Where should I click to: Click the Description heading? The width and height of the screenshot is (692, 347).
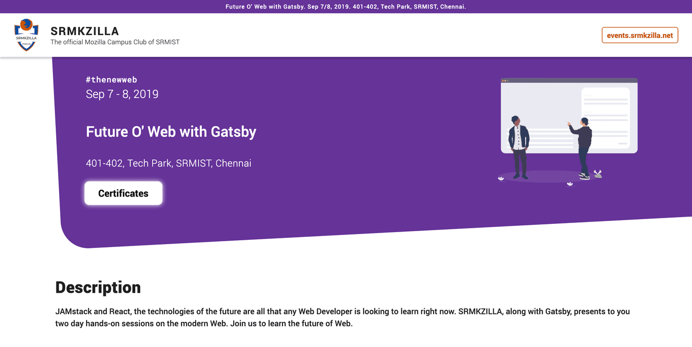tap(98, 287)
